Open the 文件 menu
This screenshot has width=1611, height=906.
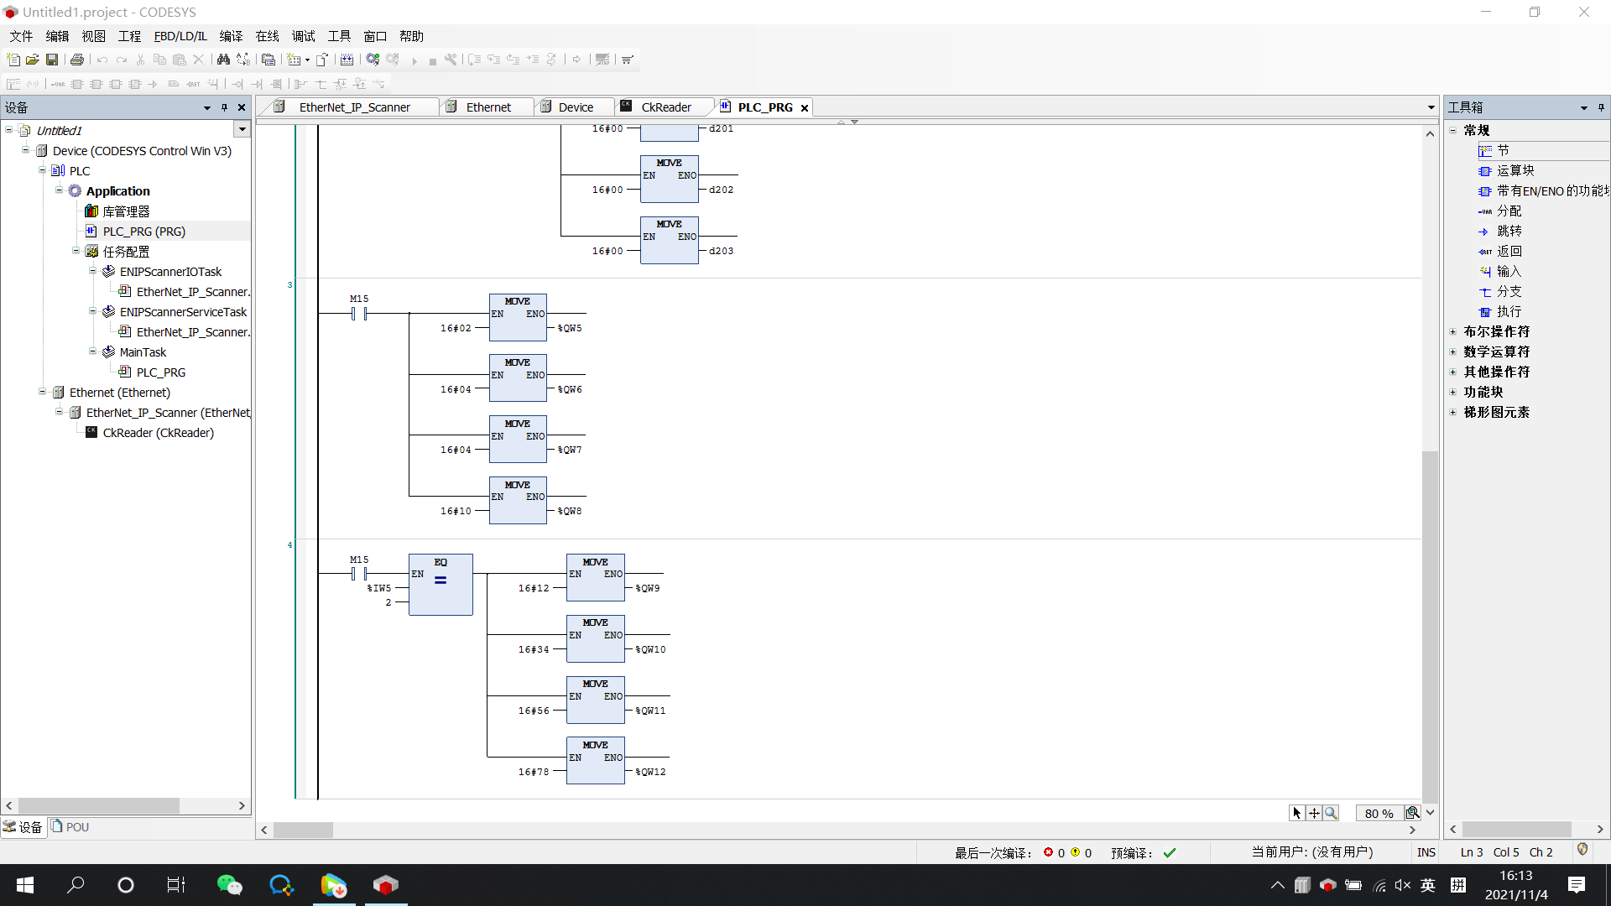pyautogui.click(x=21, y=36)
